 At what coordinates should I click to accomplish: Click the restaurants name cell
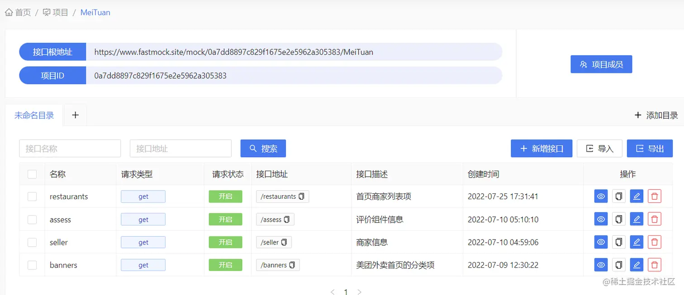point(69,197)
